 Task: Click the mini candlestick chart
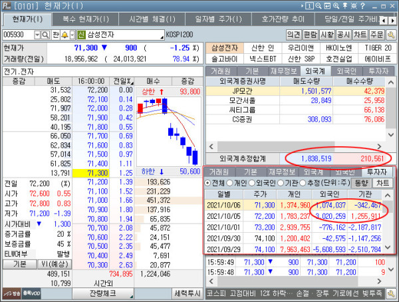click(x=169, y=132)
